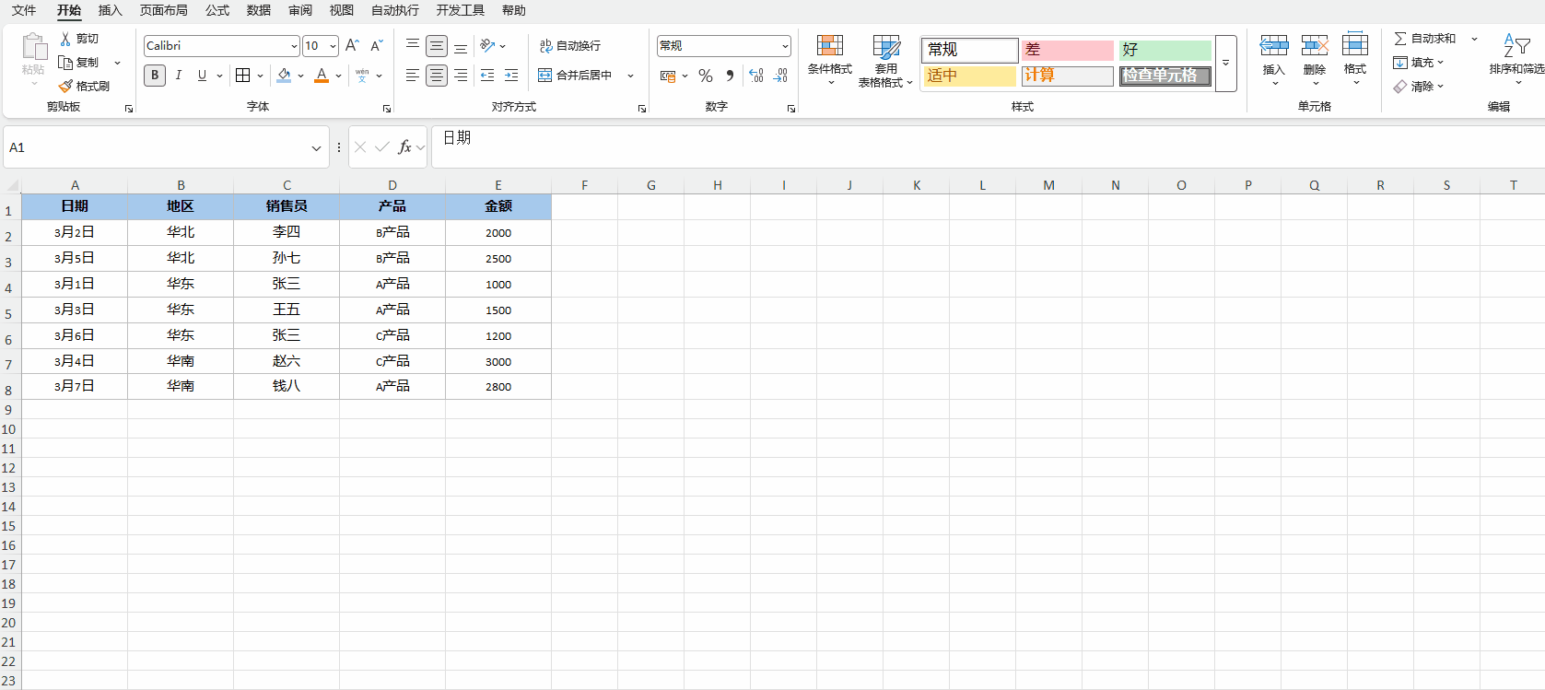
Task: Expand the Name Box dropdown arrow
Action: [x=317, y=147]
